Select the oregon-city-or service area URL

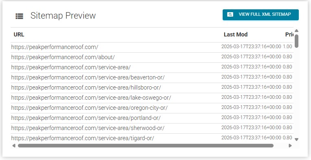(89, 108)
